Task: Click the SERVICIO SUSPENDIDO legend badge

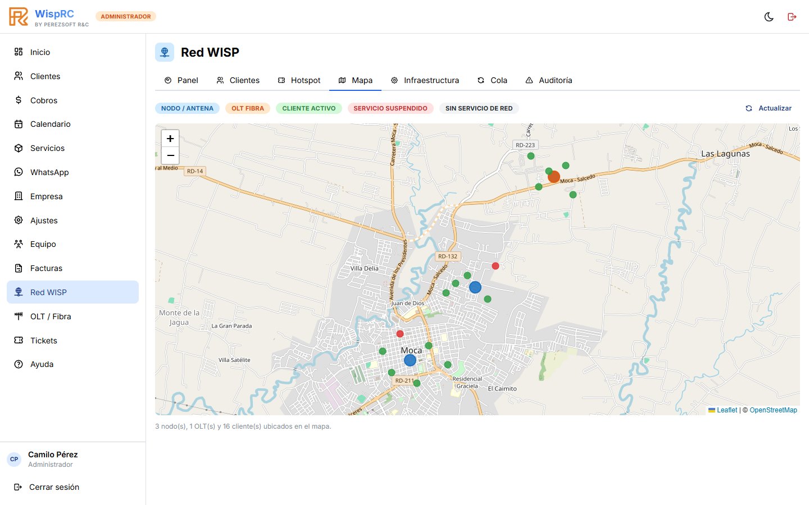Action: point(390,108)
